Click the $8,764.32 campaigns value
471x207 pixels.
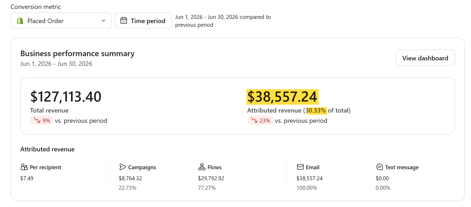(130, 178)
